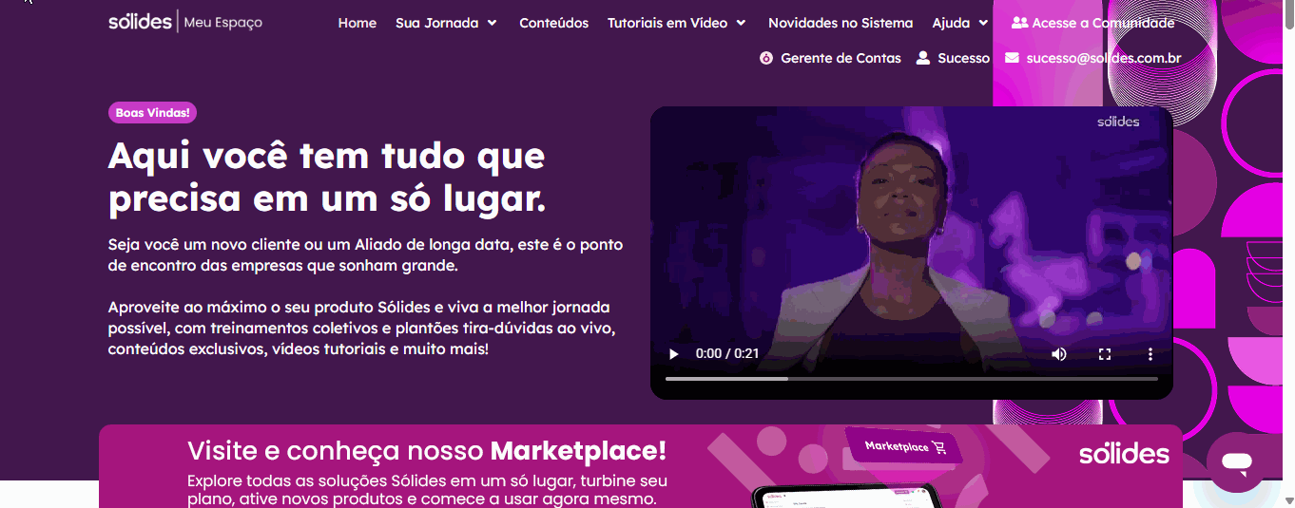Click sucesso@solides.com.br email link
Screen dimensions: 1295x508
click(1104, 58)
